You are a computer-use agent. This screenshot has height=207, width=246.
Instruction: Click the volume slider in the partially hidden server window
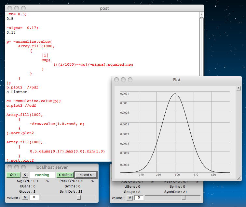183,198
